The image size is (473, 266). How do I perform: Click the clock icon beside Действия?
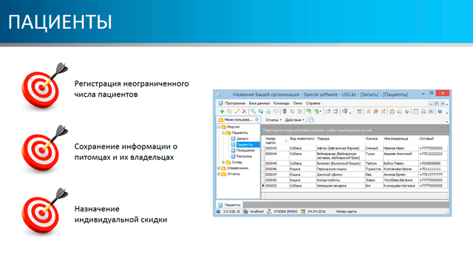311,120
